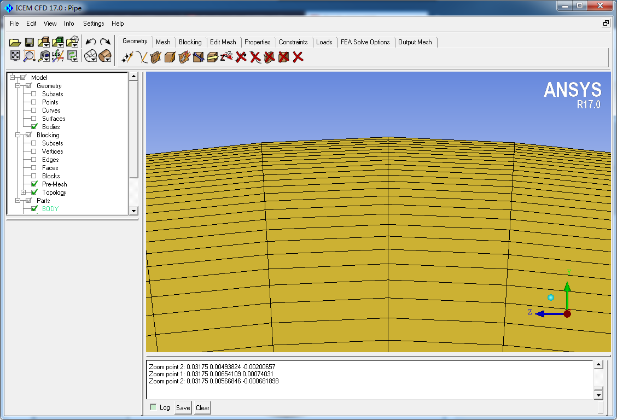This screenshot has height=420, width=617.
Task: Click the Restore Dormant Entities icon
Action: coord(226,57)
